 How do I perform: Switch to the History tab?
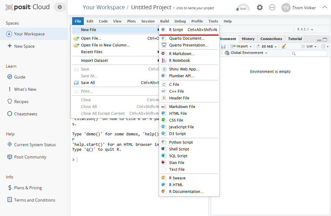tap(248, 39)
